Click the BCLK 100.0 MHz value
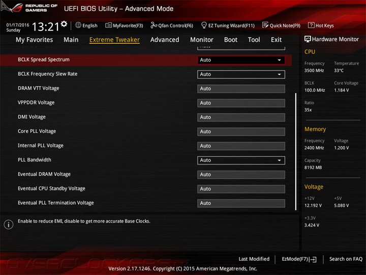This screenshot has height=275, width=366. [x=315, y=90]
